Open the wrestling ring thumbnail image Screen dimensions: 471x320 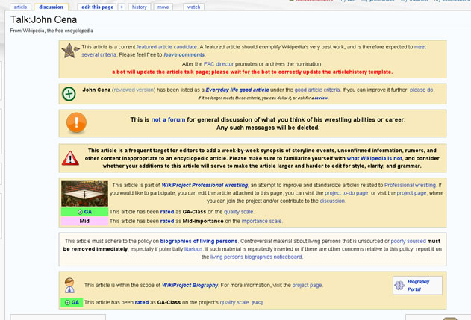tap(84, 193)
